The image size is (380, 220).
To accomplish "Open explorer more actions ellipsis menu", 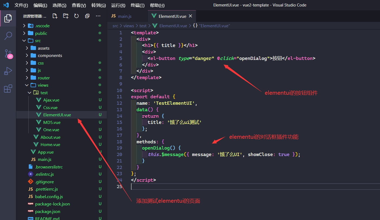I will click(x=98, y=16).
